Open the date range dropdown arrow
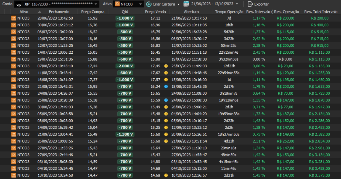The height and width of the screenshot is (179, 341). (x=237, y=4)
